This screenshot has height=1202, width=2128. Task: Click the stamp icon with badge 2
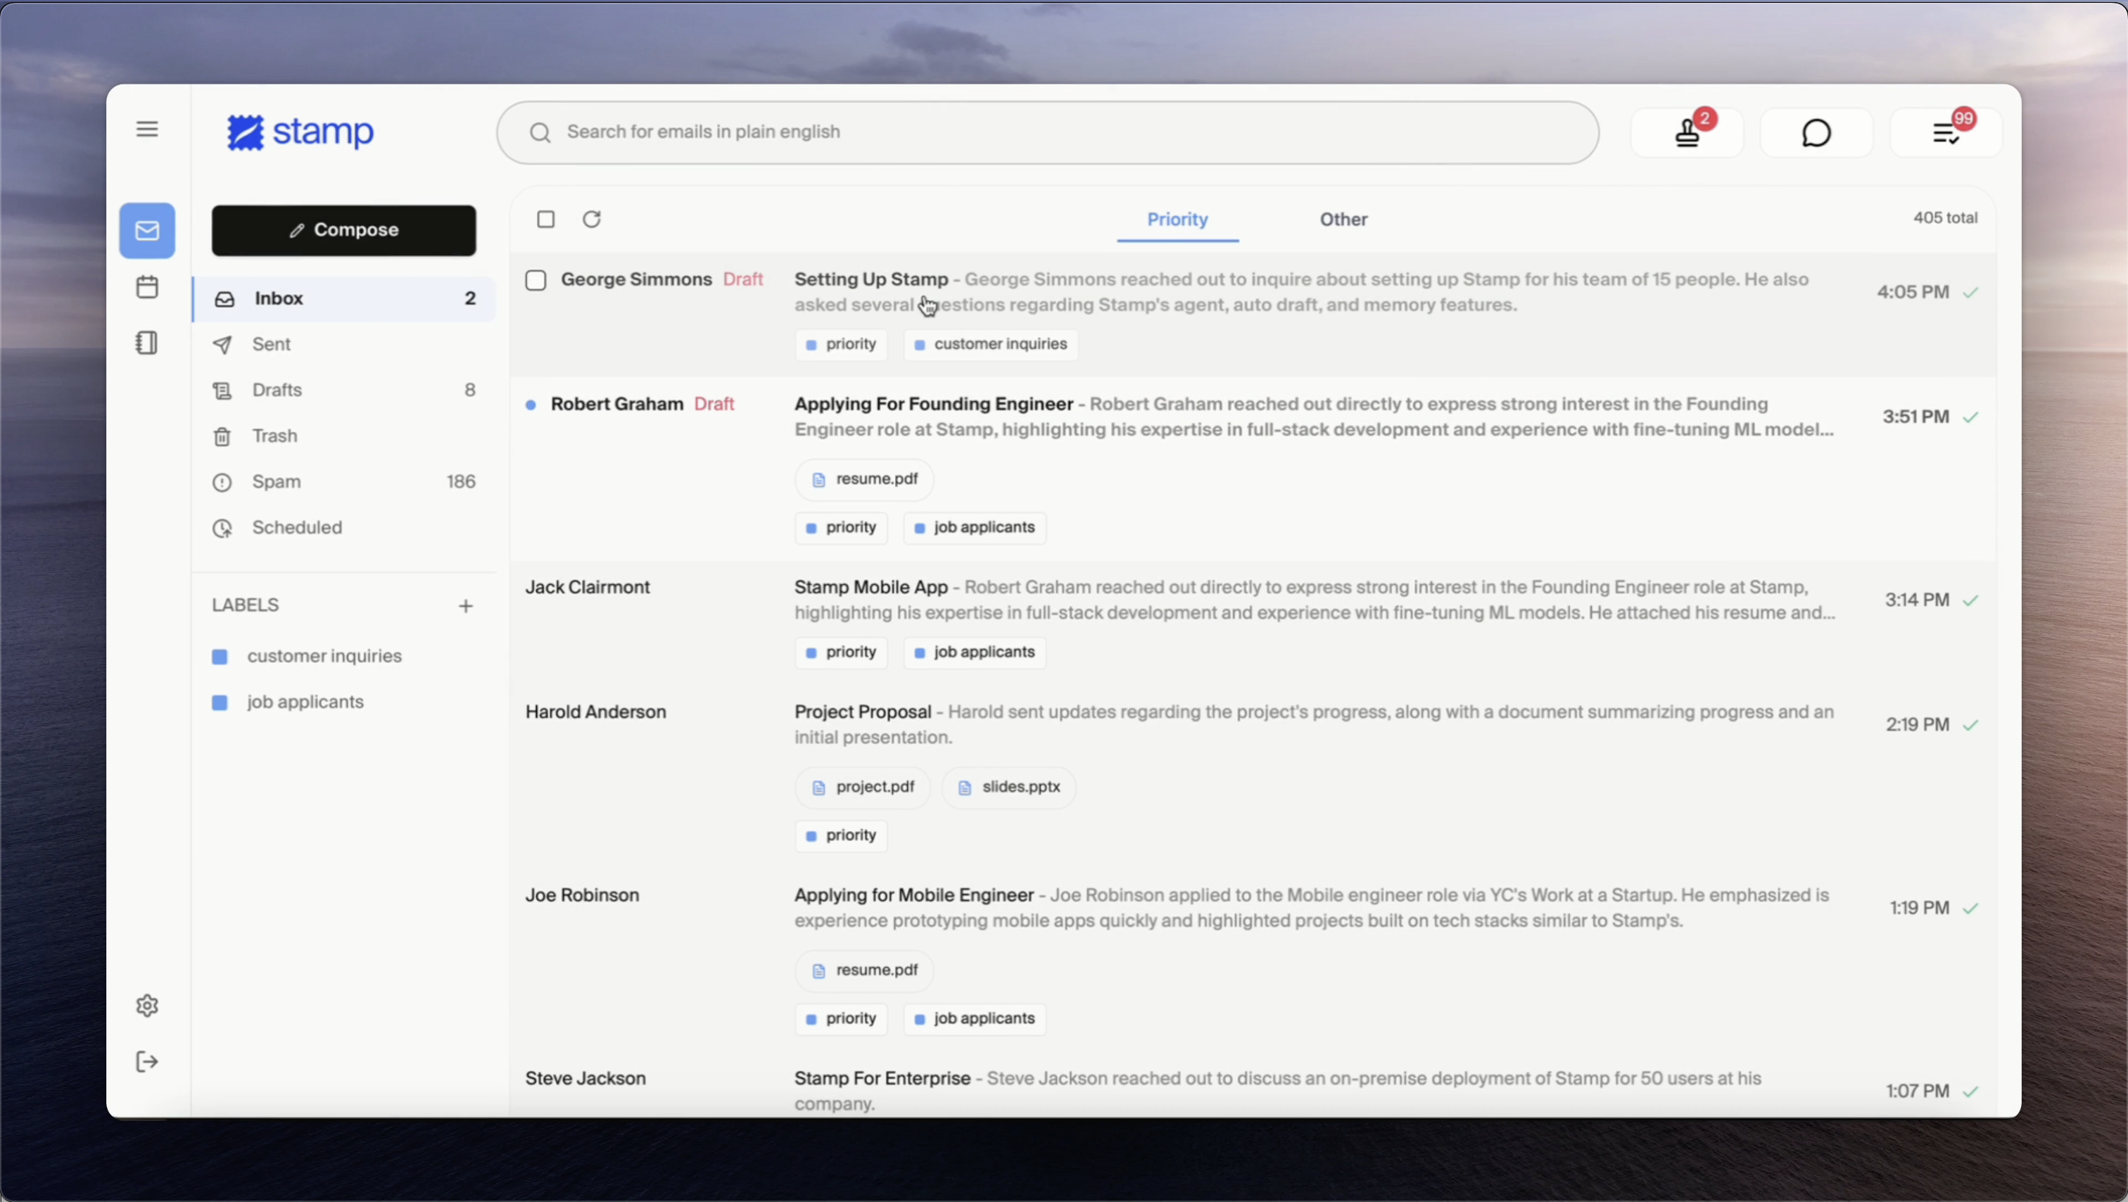(1687, 132)
